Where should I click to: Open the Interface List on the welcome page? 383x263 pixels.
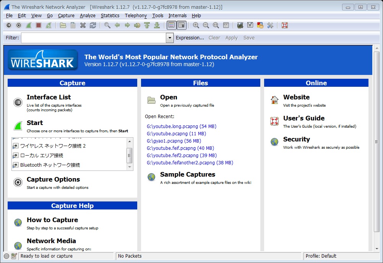click(x=49, y=97)
